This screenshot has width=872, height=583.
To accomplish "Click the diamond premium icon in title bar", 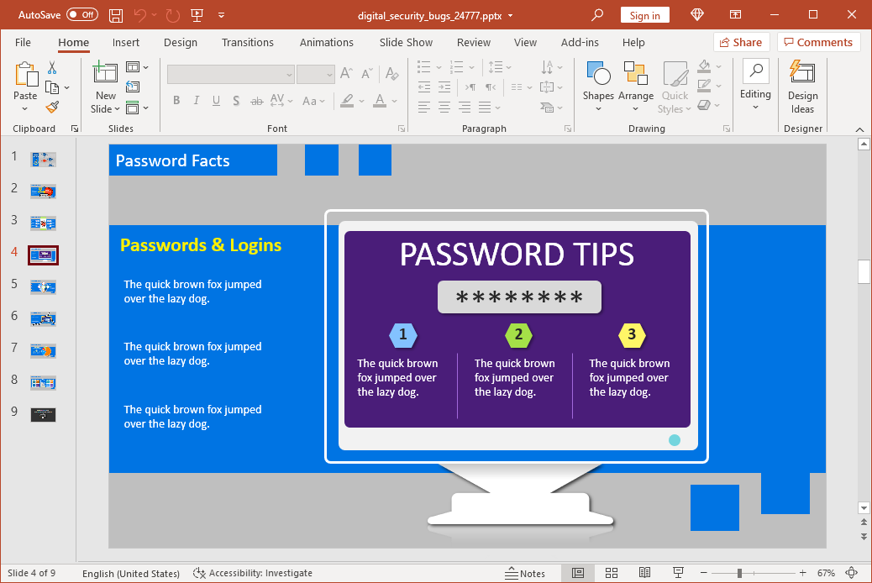I will pyautogui.click(x=696, y=15).
